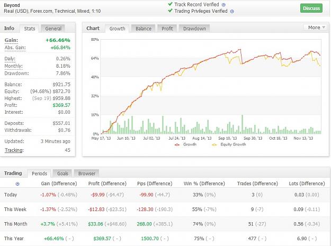Click the 7.86% drawdown value
The width and height of the screenshot is (331, 246).
tap(63, 74)
